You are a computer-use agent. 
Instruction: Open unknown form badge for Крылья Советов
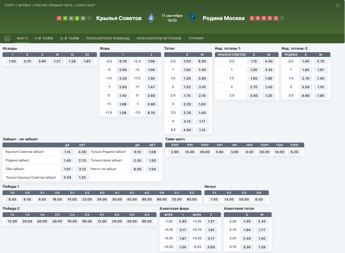(89, 18)
